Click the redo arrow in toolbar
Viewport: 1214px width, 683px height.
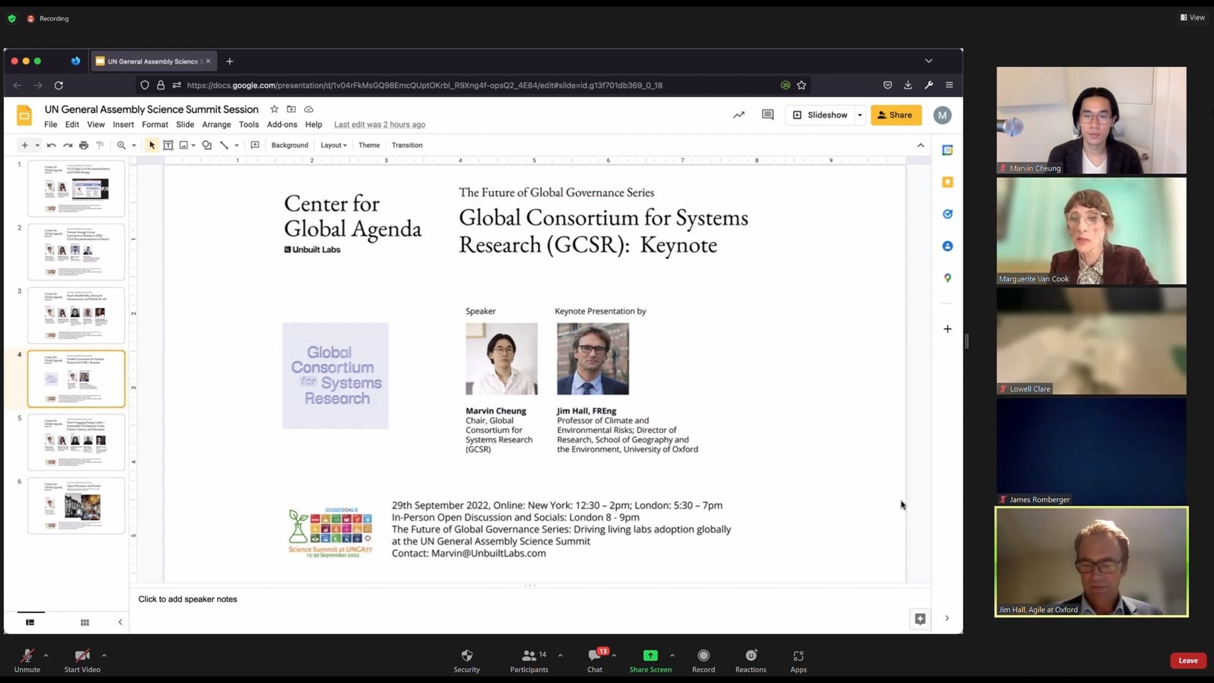[x=68, y=145]
